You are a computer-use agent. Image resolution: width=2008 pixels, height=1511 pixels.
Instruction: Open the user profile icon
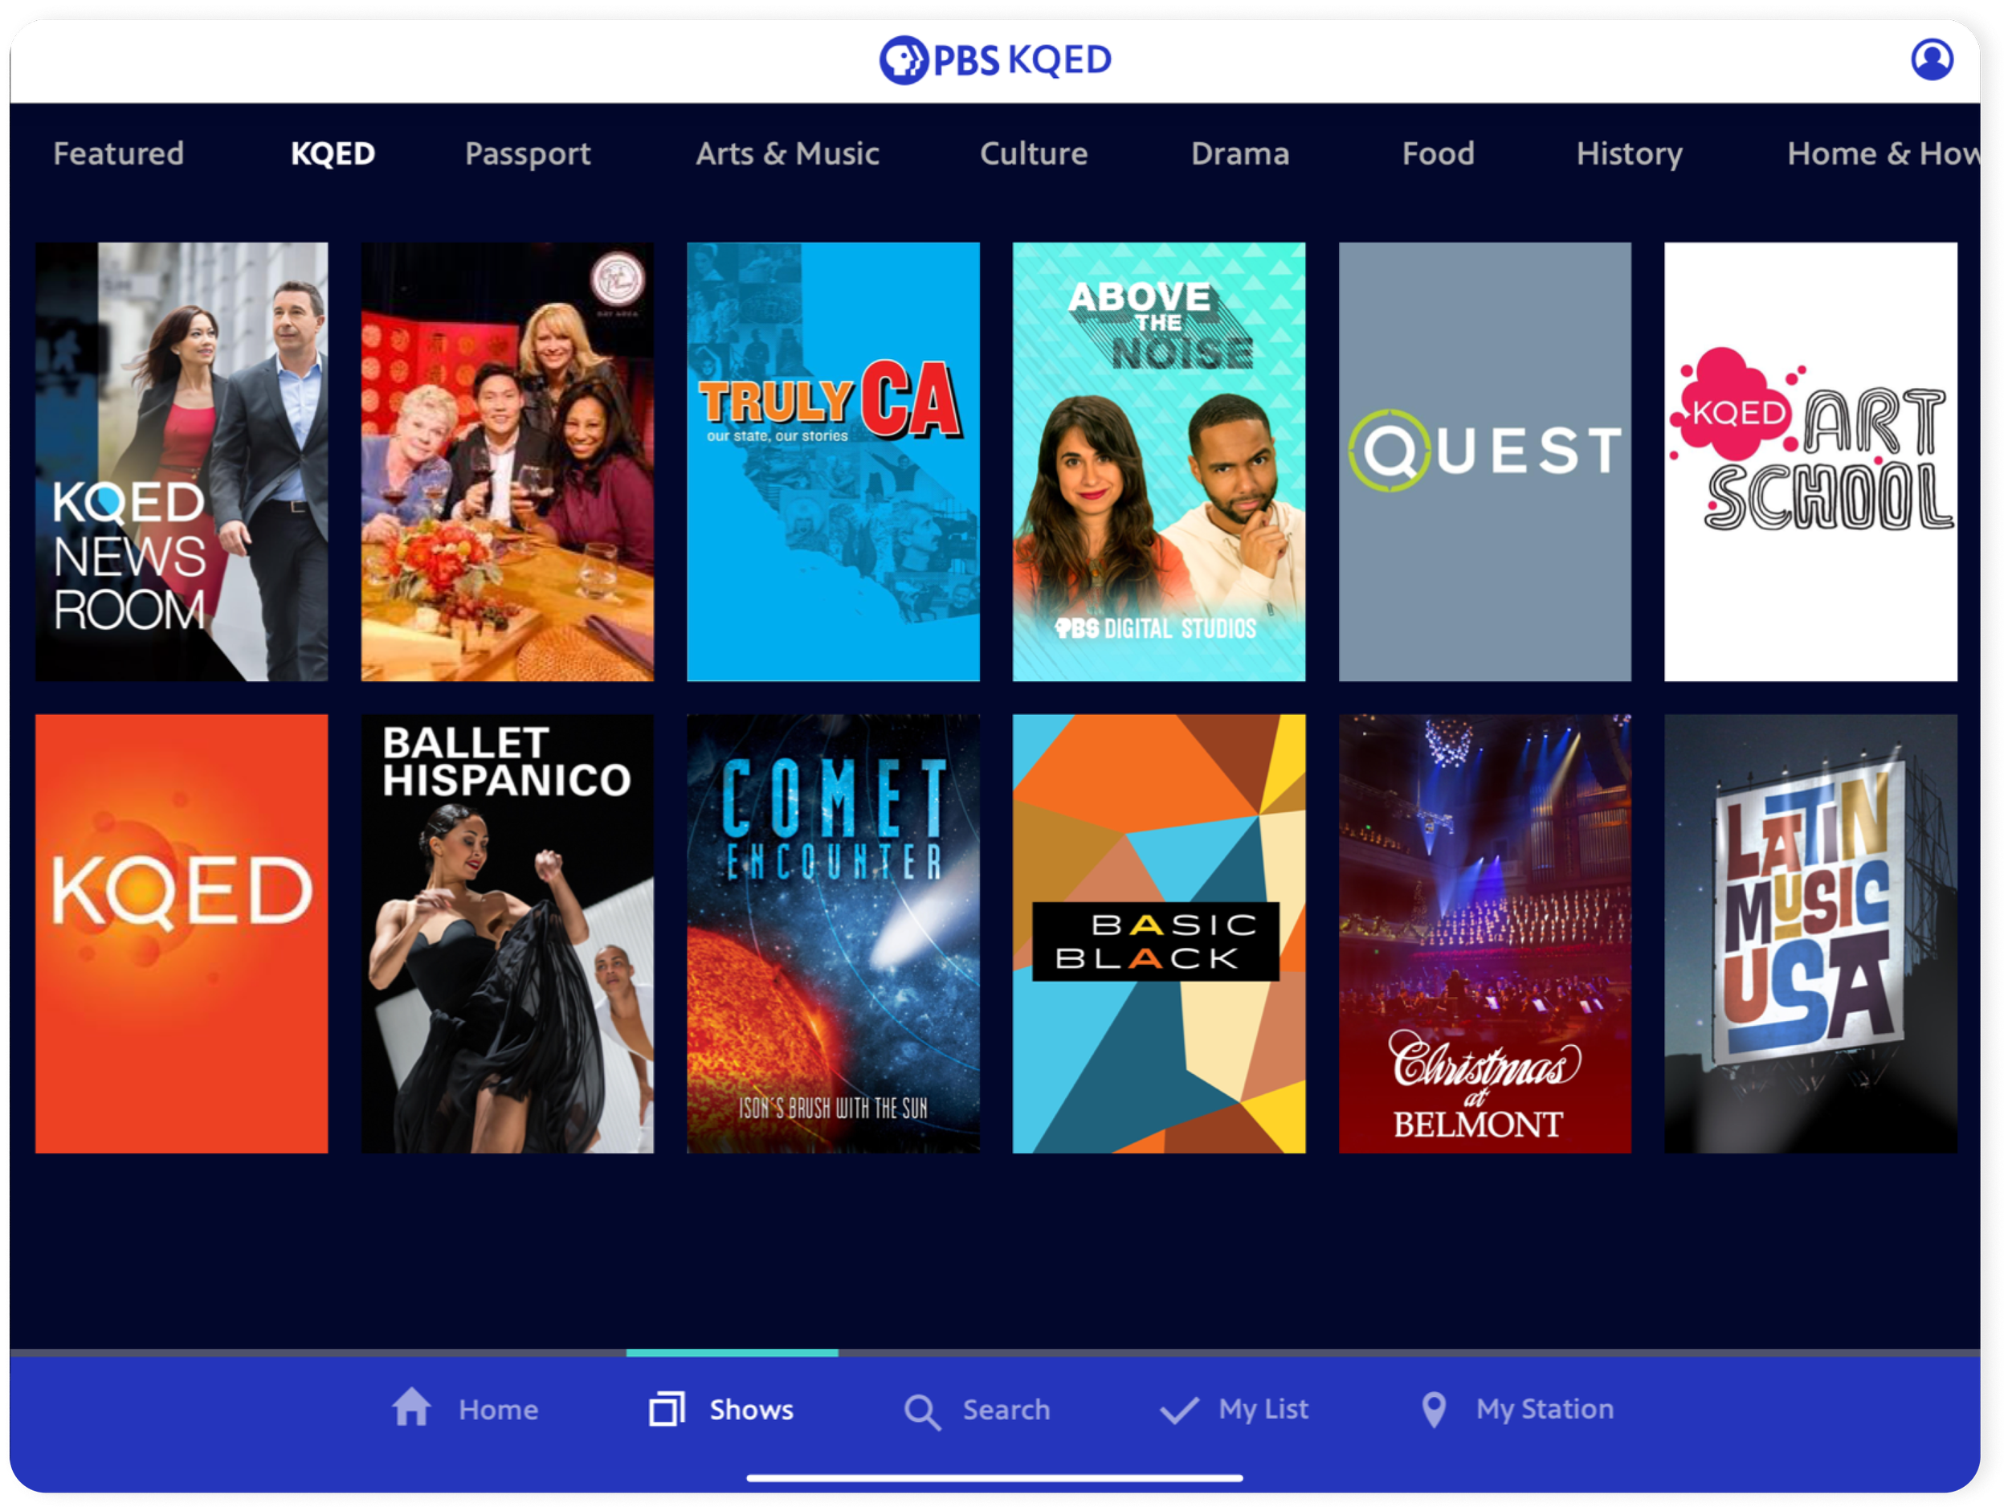click(1932, 60)
